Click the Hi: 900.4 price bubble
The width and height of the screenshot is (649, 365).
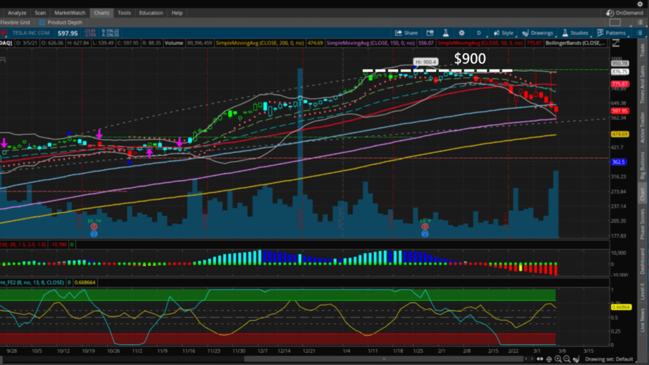point(425,62)
